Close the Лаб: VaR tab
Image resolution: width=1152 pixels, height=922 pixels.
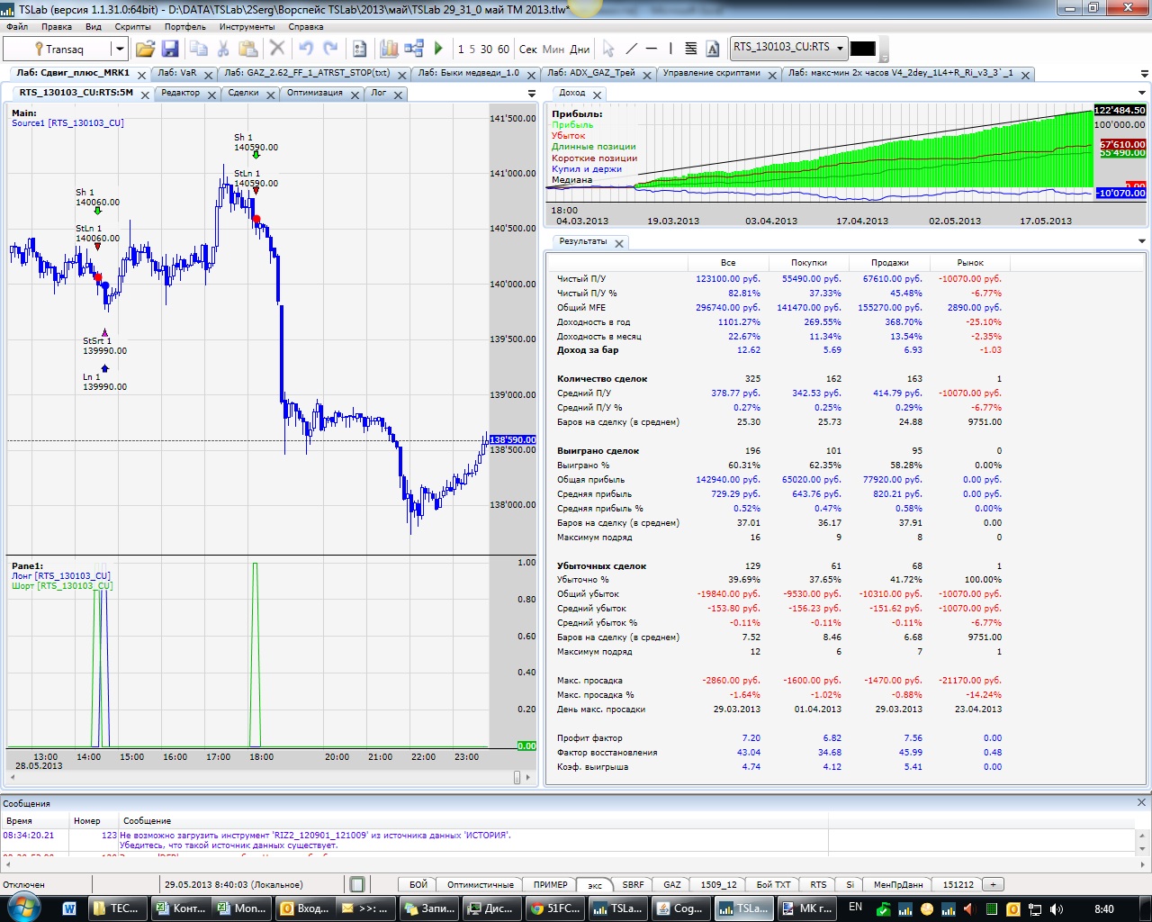pyautogui.click(x=209, y=75)
